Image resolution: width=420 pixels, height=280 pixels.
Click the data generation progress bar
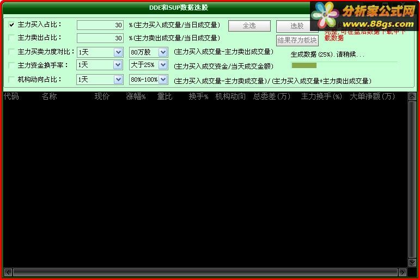click(344, 65)
